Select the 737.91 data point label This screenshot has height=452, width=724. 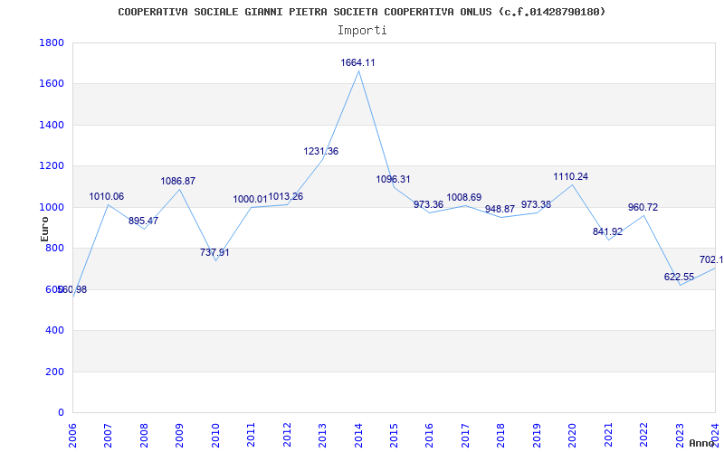pyautogui.click(x=214, y=253)
